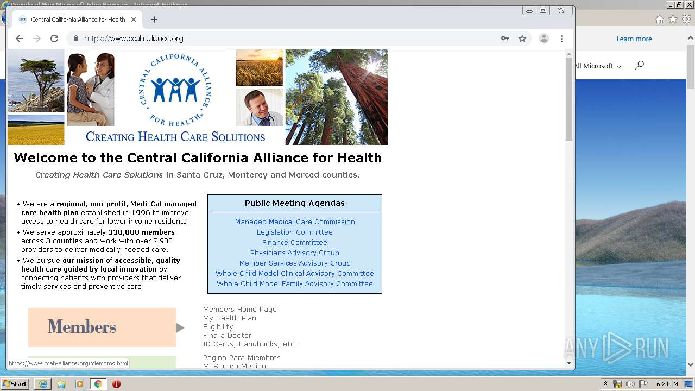
Task: Click the Chrome page vertical scrollbar thumb
Action: click(569, 99)
